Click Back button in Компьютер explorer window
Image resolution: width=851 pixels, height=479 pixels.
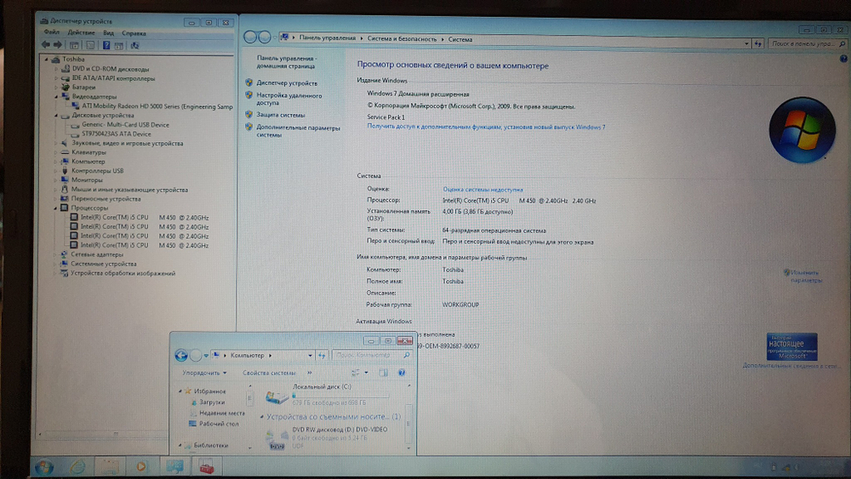(x=181, y=356)
